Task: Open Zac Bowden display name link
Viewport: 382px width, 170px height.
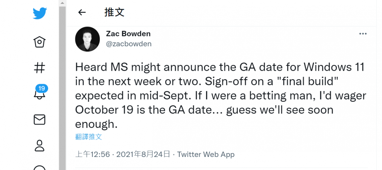Action: coord(128,34)
